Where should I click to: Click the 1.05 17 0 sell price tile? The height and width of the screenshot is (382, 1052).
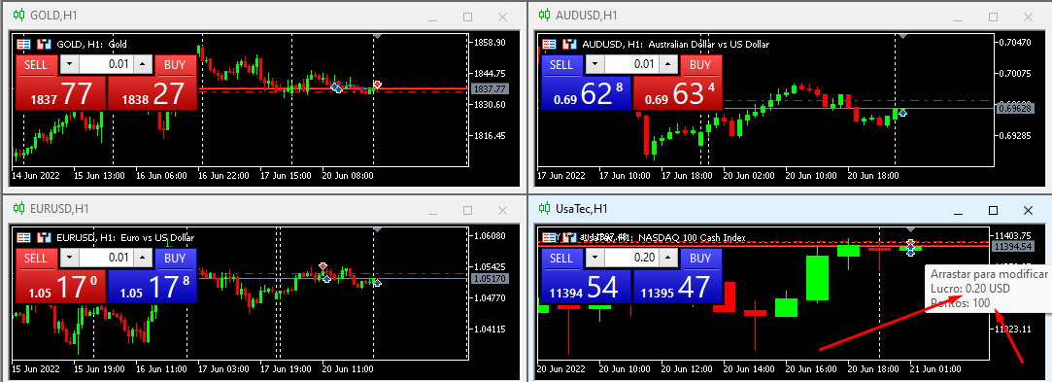point(61,286)
